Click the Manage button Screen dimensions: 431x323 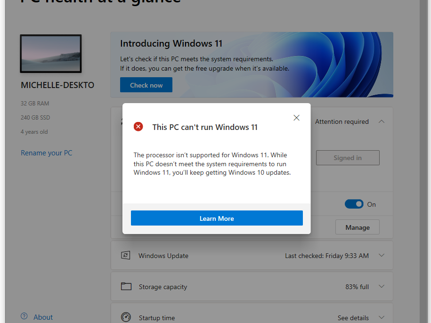point(357,226)
